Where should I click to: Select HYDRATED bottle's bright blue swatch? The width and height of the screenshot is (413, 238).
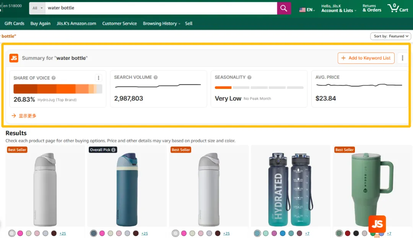283,233
